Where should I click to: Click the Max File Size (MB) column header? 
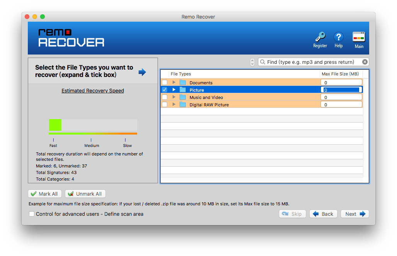tap(340, 74)
